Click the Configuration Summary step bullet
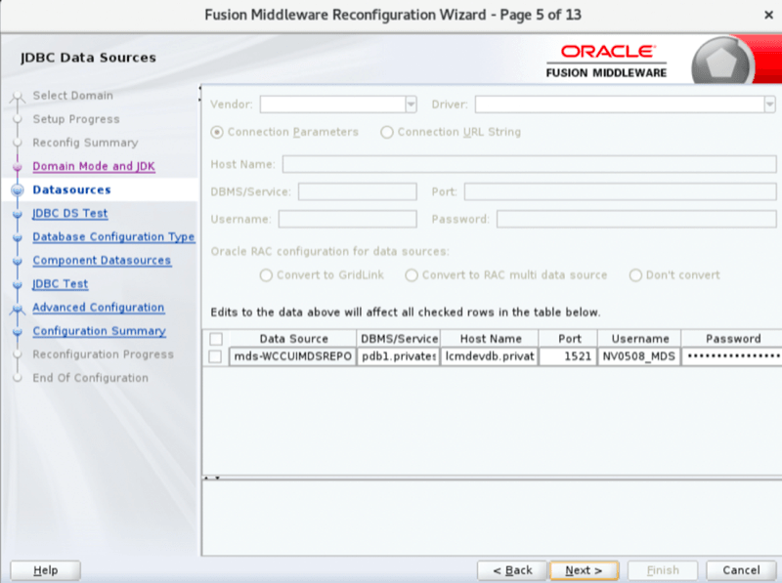This screenshot has height=583, width=782. 18,331
